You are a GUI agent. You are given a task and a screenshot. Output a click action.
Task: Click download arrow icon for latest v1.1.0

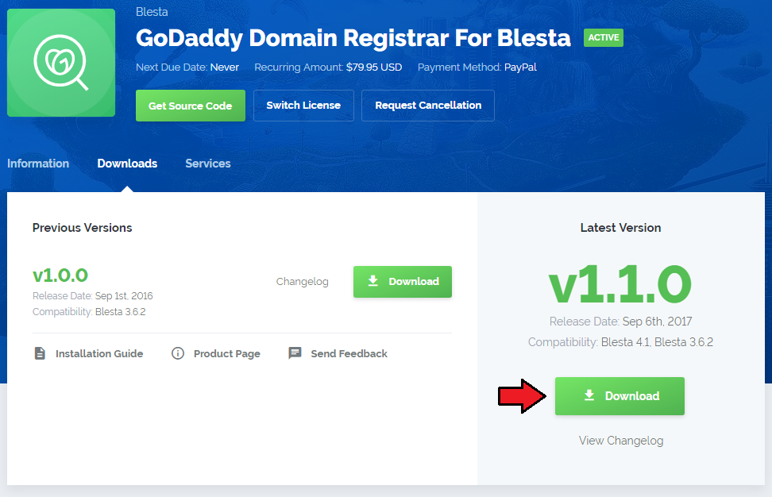click(589, 395)
